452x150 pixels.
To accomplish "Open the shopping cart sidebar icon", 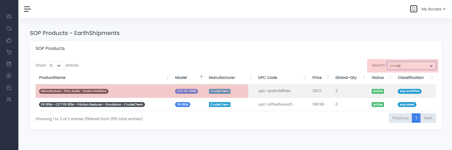I will point(9,52).
